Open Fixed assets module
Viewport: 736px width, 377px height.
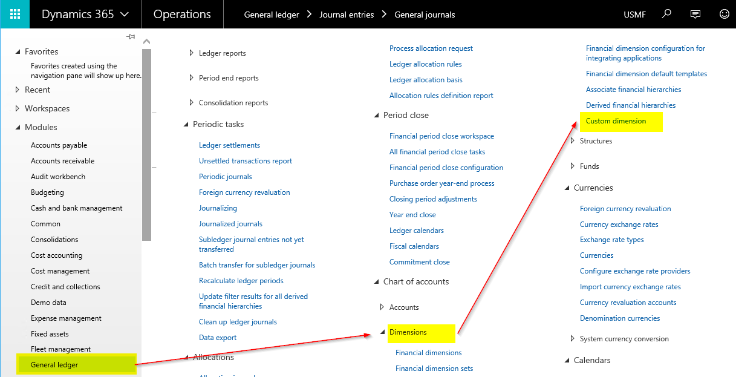pos(50,334)
